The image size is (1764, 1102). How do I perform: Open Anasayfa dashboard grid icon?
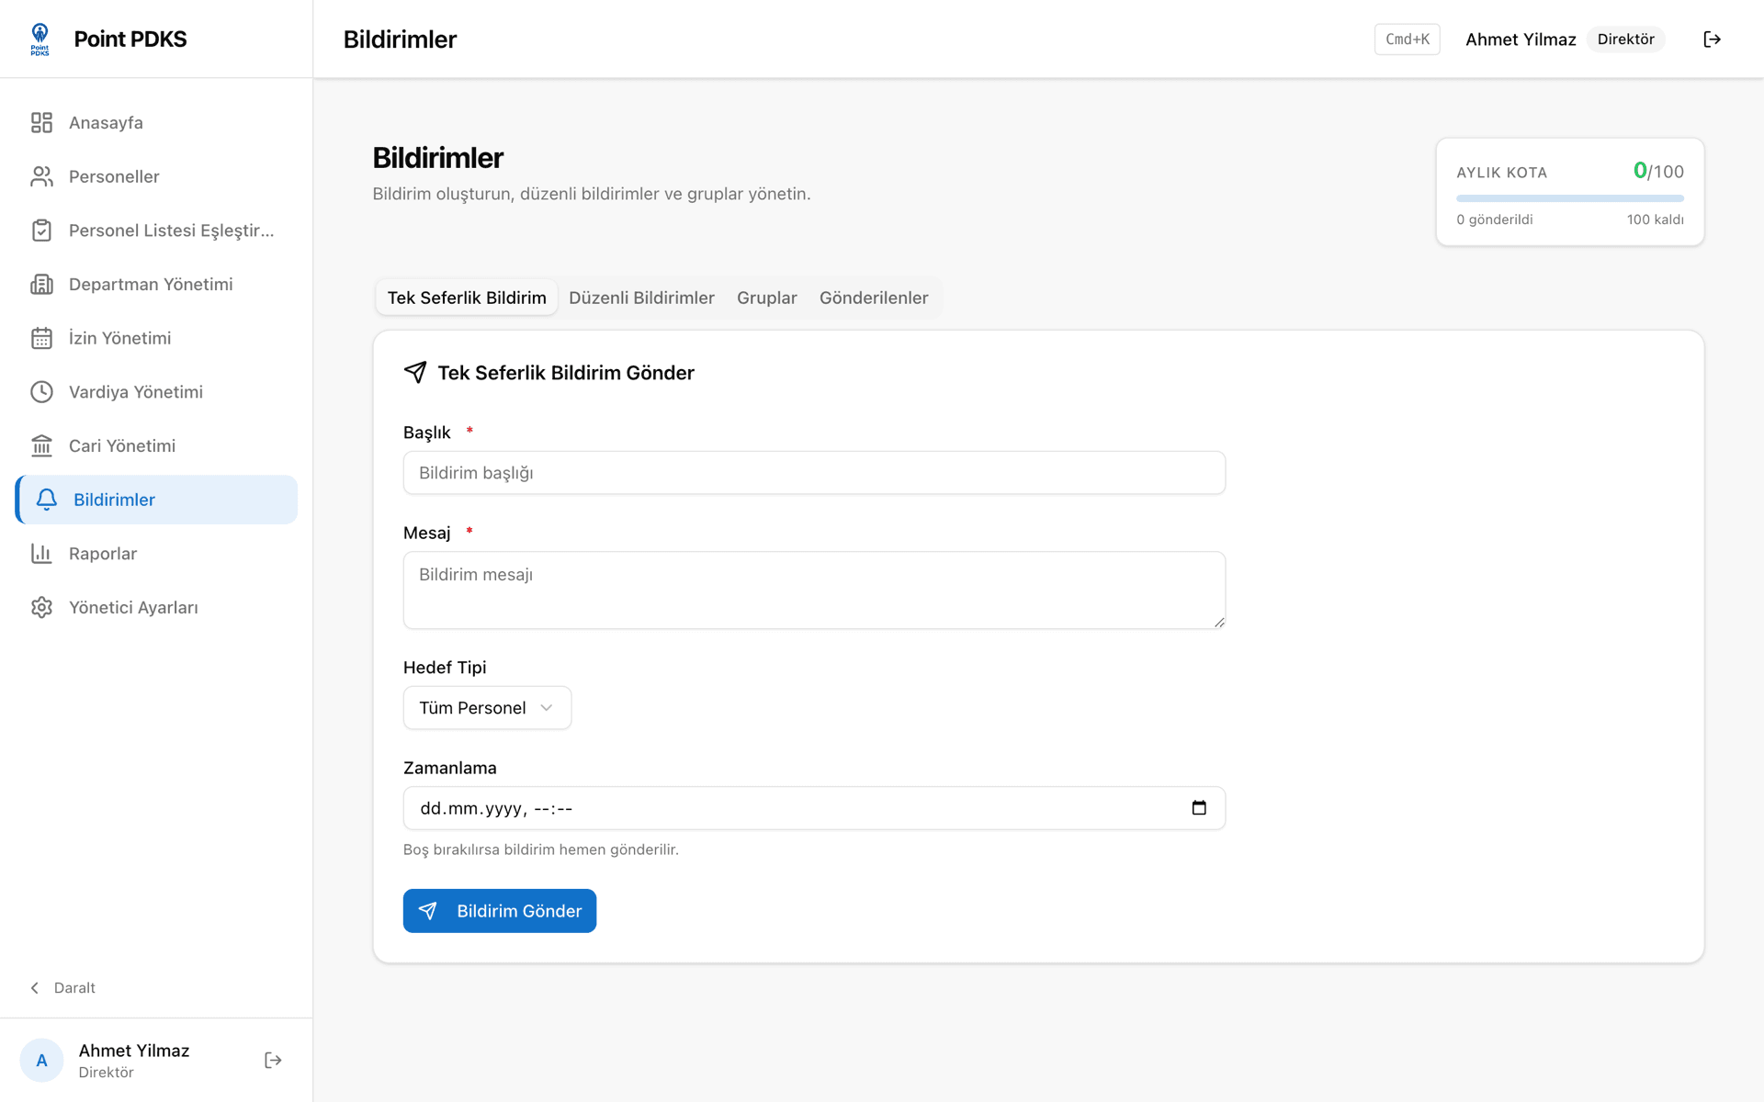[41, 123]
